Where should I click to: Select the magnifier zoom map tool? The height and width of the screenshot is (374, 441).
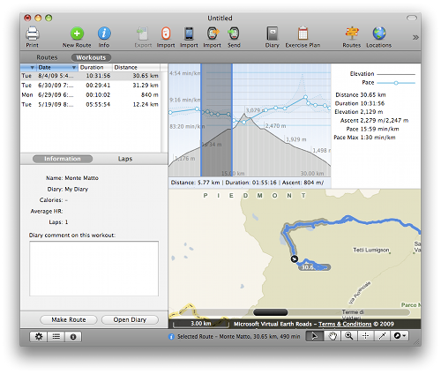click(349, 336)
